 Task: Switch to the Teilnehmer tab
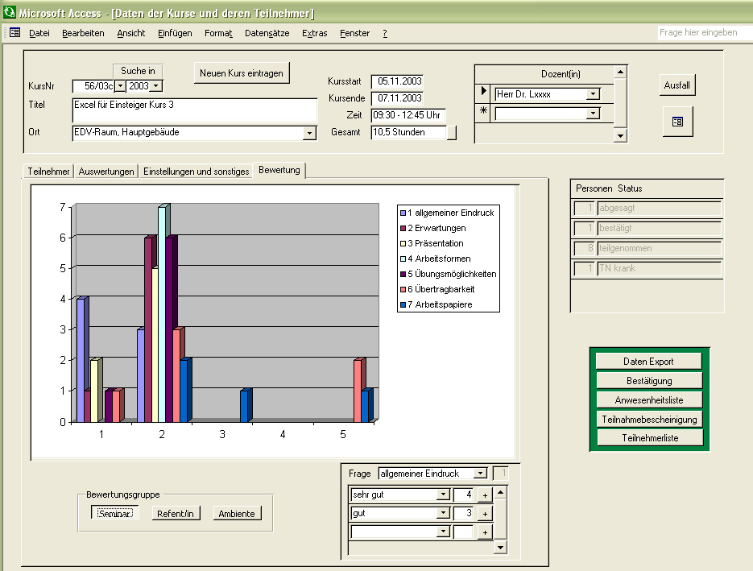[x=48, y=172]
